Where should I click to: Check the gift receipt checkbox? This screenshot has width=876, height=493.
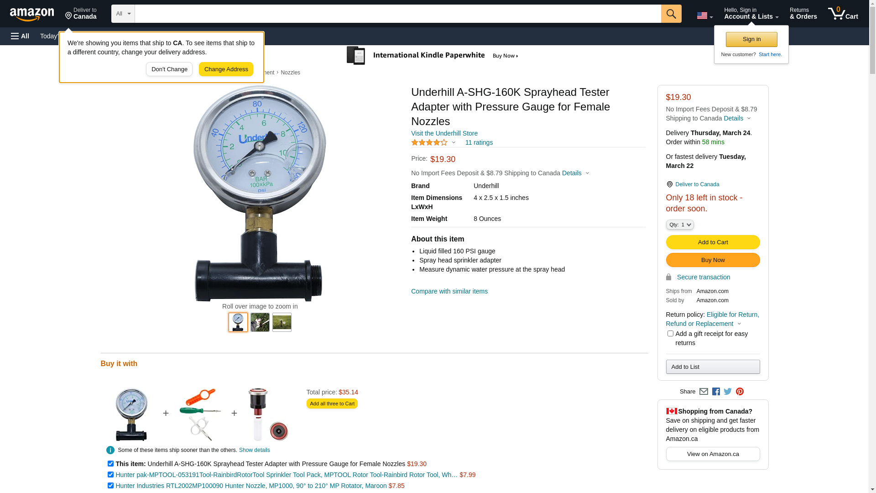click(670, 334)
